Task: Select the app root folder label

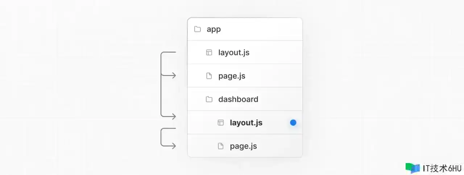Action: 214,29
